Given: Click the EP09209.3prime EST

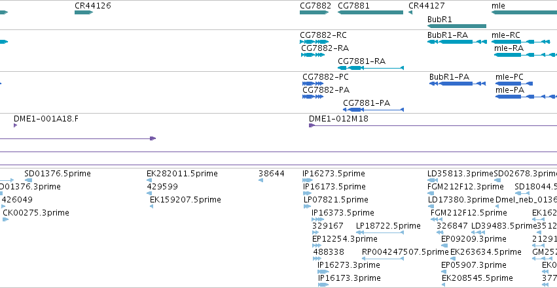Looking at the screenshot, I should point(444,246).
